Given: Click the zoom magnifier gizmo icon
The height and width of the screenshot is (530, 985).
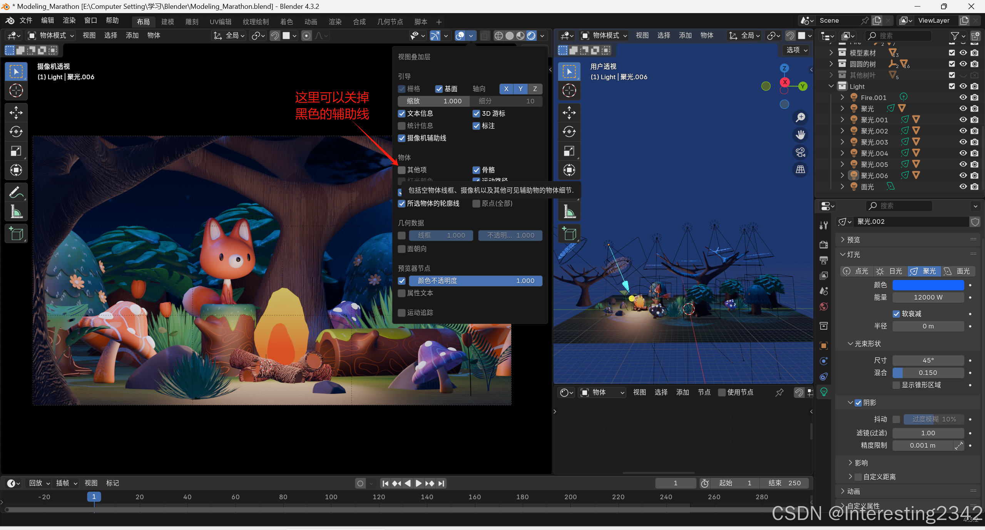Looking at the screenshot, I should (x=801, y=117).
